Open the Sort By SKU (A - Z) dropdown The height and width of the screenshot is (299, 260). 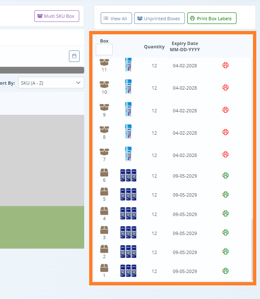click(x=51, y=83)
